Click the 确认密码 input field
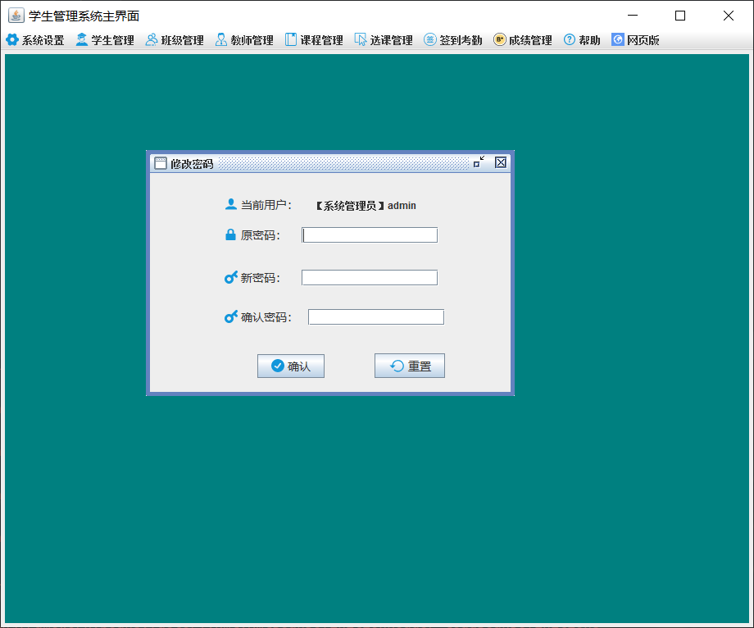754x628 pixels. (375, 316)
